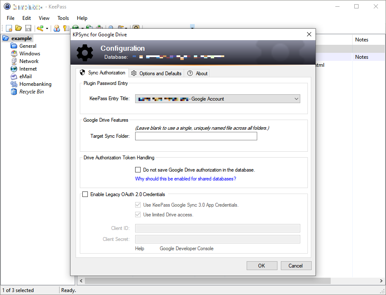Close the KPSync for Google Drive dialog
Image resolution: width=386 pixels, height=295 pixels.
(309, 34)
